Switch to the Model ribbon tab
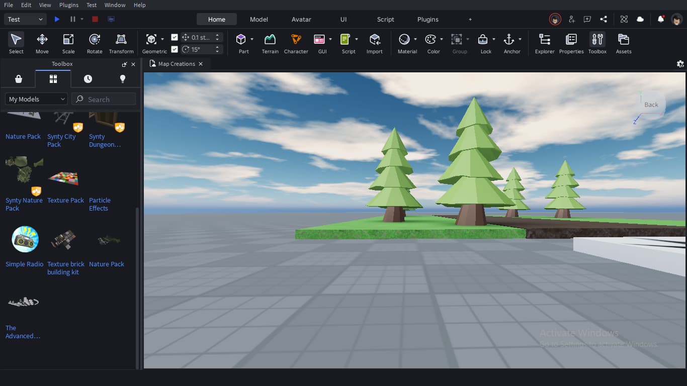Image resolution: width=687 pixels, height=386 pixels. pyautogui.click(x=259, y=19)
